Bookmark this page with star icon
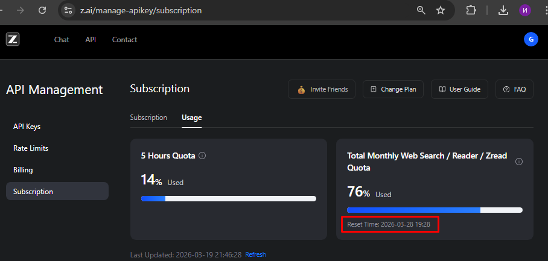This screenshot has height=261, width=548. [x=441, y=10]
